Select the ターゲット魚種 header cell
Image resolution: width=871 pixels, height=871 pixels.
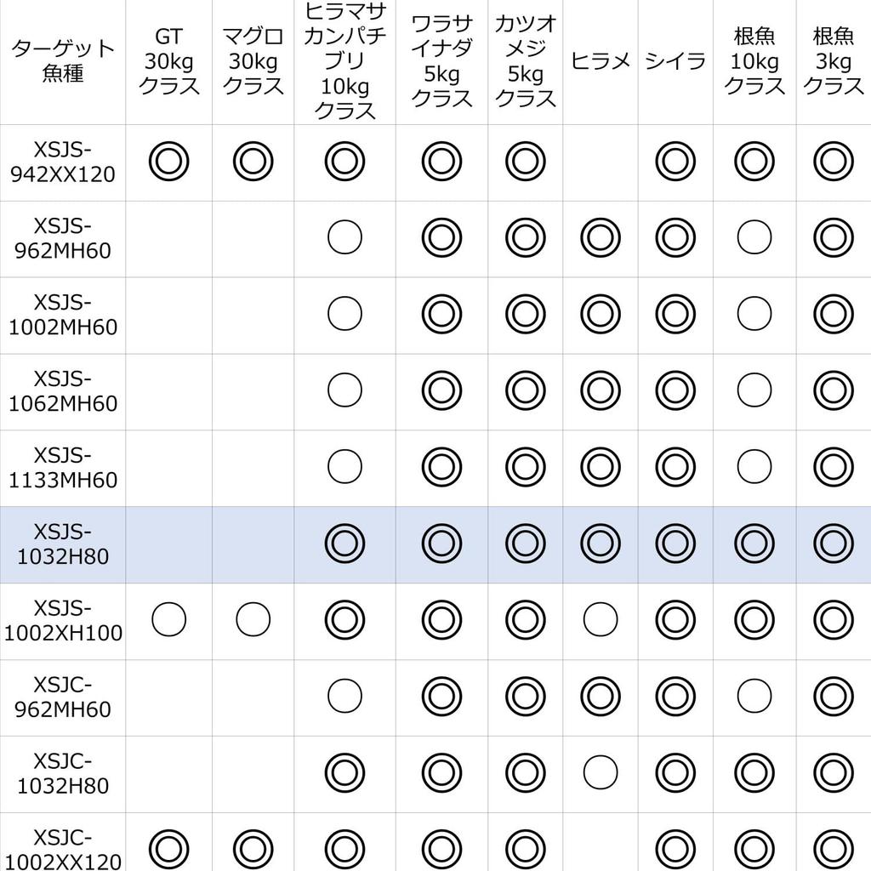coord(63,61)
